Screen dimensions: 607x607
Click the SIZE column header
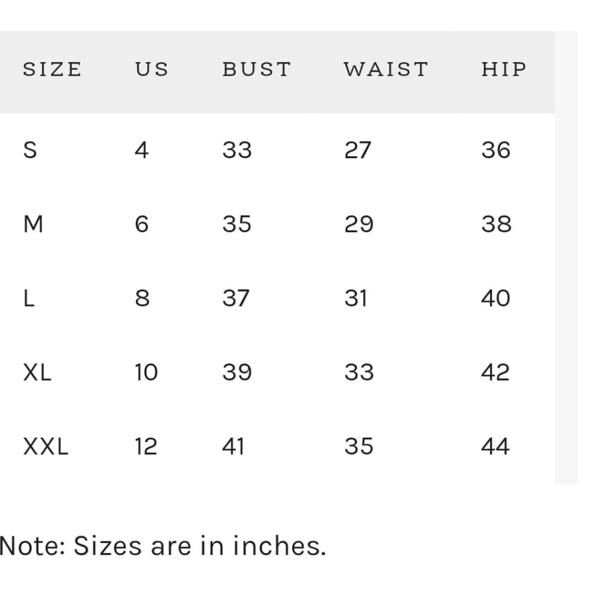(52, 70)
